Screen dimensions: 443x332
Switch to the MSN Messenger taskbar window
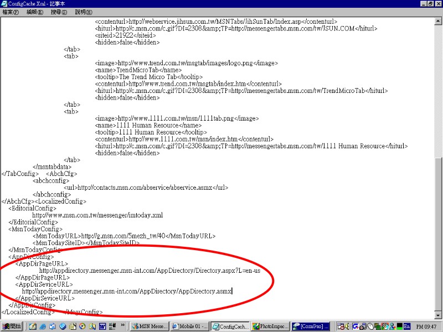click(x=150, y=326)
